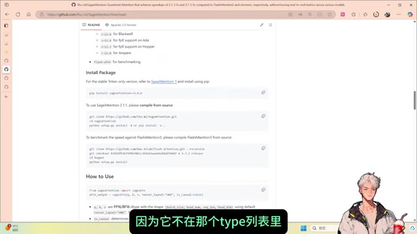The width and height of the screenshot is (417, 234).
Task: Select the active GitHub vertical tab
Action: [x=6, y=70]
